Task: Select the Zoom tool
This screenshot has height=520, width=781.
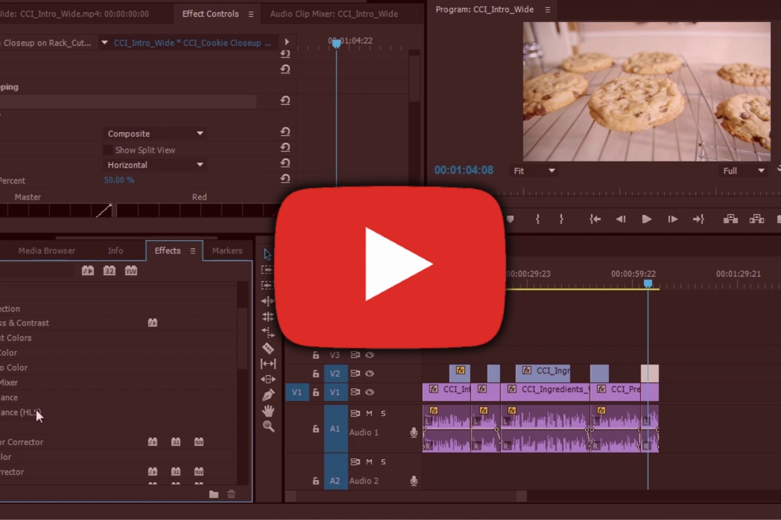Action: pyautogui.click(x=268, y=427)
